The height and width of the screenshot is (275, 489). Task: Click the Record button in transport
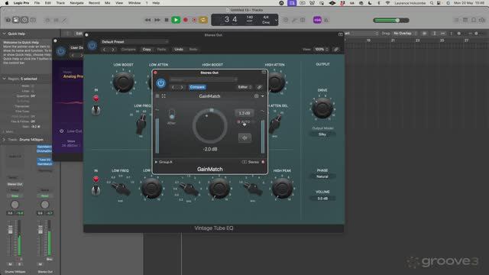pyautogui.click(x=186, y=20)
